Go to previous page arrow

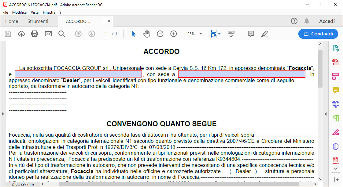[x=78, y=34]
